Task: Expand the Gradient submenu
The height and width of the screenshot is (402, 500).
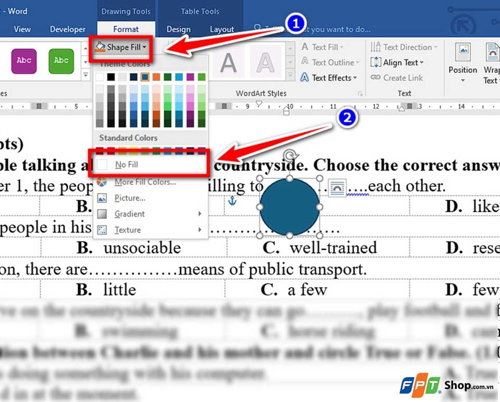Action: pos(149,214)
